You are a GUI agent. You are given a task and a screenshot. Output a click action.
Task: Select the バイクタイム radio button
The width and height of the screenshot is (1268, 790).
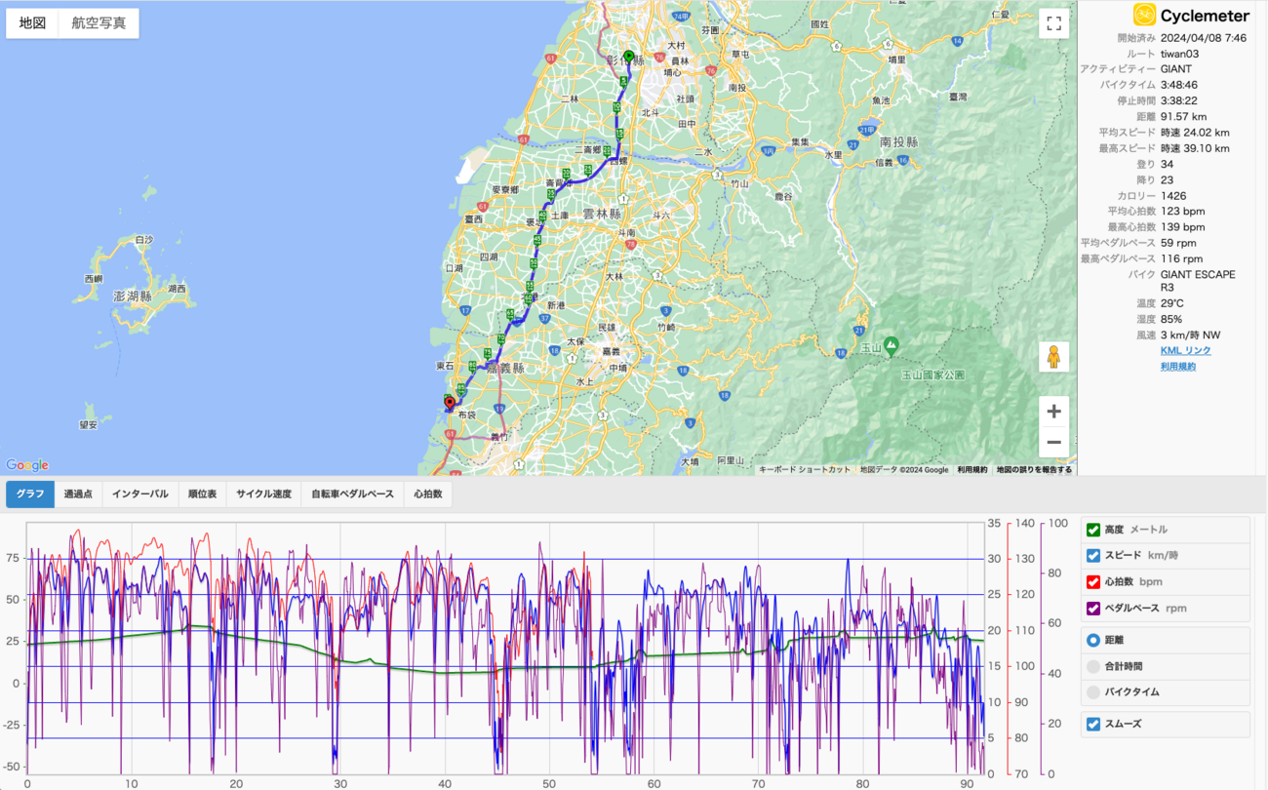pos(1093,692)
